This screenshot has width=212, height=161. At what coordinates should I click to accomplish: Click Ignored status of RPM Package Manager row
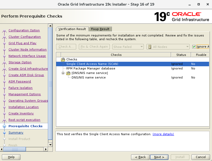tap(177, 68)
